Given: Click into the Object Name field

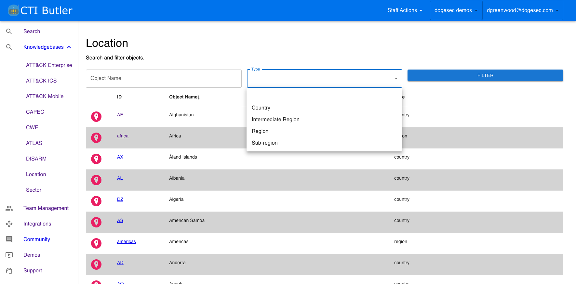Looking at the screenshot, I should pyautogui.click(x=164, y=78).
